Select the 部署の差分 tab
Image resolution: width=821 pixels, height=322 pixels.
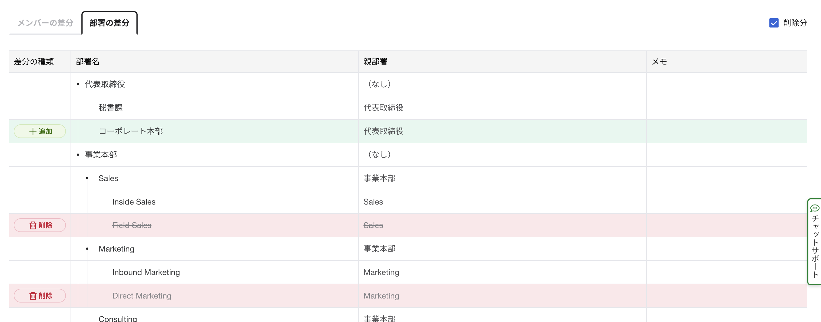click(x=109, y=23)
